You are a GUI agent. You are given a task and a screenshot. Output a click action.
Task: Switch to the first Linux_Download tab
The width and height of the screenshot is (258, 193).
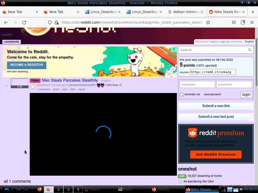tap(103, 12)
